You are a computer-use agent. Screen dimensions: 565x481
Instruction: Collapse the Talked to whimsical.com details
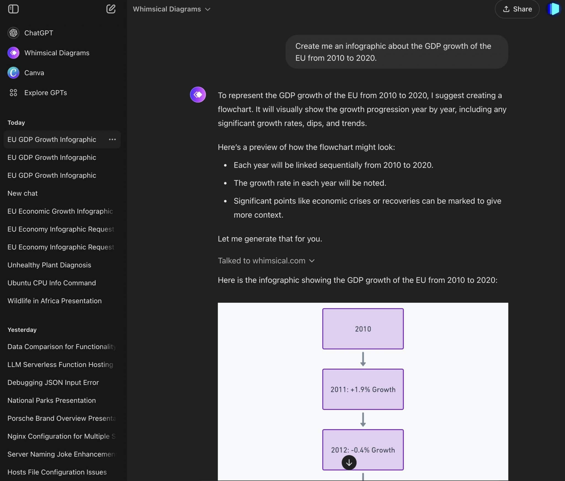312,261
